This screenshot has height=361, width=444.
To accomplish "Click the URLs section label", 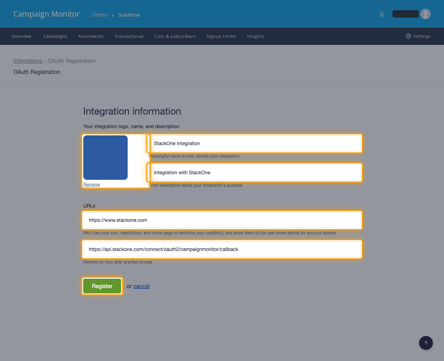I will (x=89, y=206).
